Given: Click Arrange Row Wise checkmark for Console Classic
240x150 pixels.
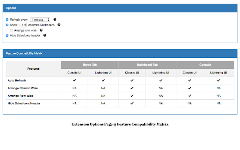Looking at the screenshot, I should (189, 96).
